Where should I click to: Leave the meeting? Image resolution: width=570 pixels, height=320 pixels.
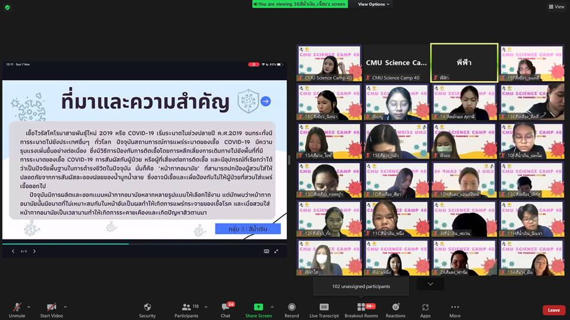tap(553, 310)
